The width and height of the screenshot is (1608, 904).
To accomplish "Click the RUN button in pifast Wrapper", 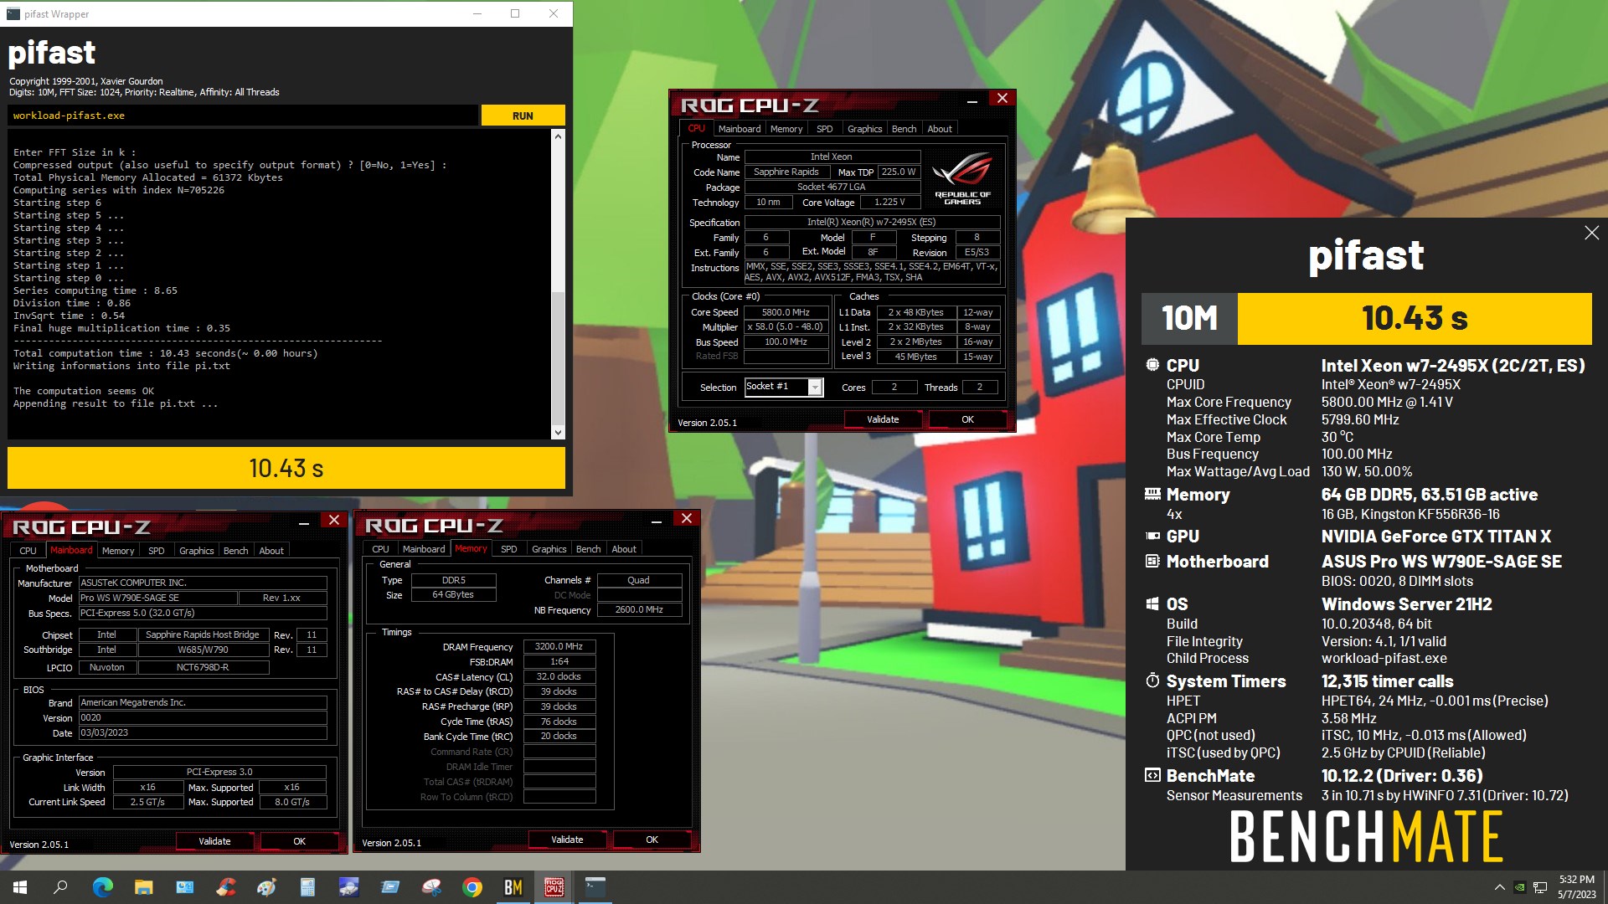I will click(x=523, y=116).
